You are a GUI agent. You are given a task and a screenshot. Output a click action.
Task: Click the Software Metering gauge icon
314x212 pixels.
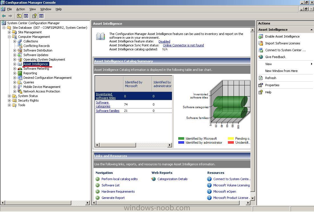pyautogui.click(x=20, y=69)
